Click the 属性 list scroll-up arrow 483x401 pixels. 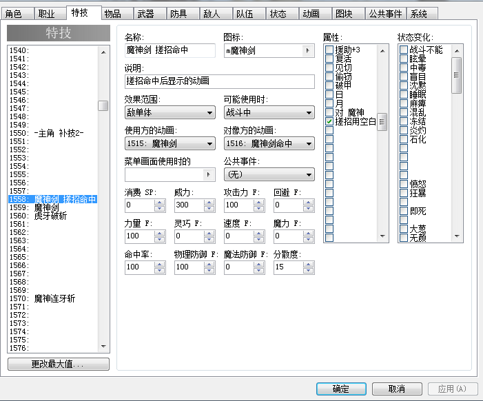click(x=382, y=51)
